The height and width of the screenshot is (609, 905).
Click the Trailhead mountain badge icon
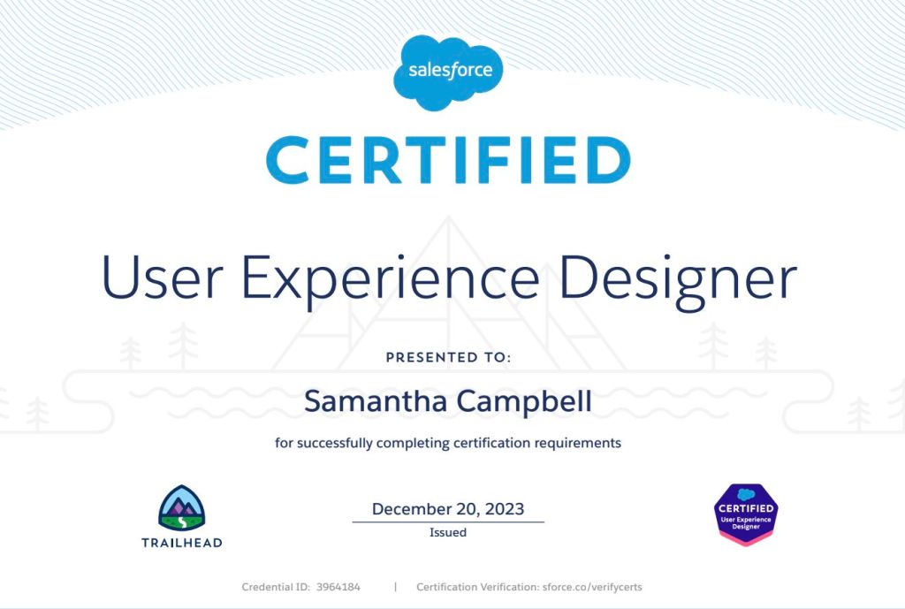pos(181,507)
